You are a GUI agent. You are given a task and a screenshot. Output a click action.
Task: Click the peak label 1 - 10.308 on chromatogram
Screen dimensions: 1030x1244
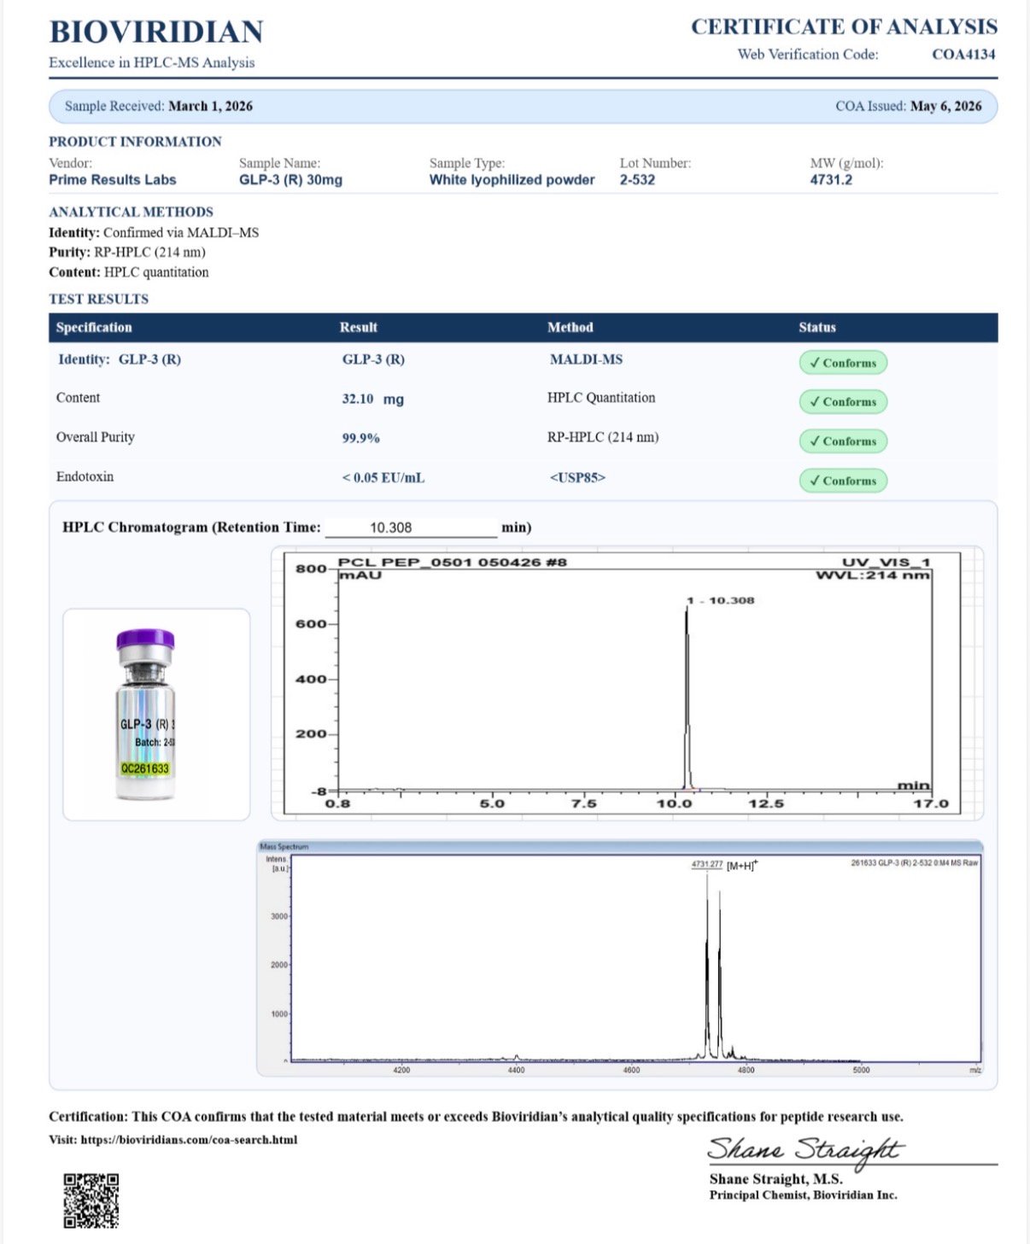tap(721, 600)
